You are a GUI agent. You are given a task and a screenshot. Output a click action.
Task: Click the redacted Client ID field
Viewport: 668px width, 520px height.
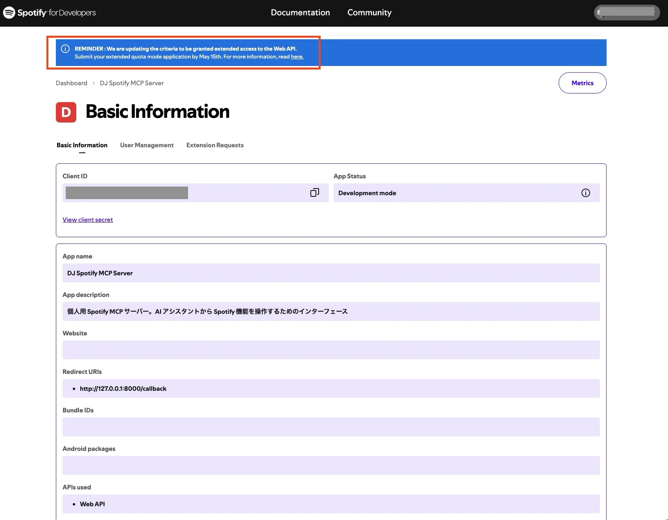pyautogui.click(x=196, y=193)
